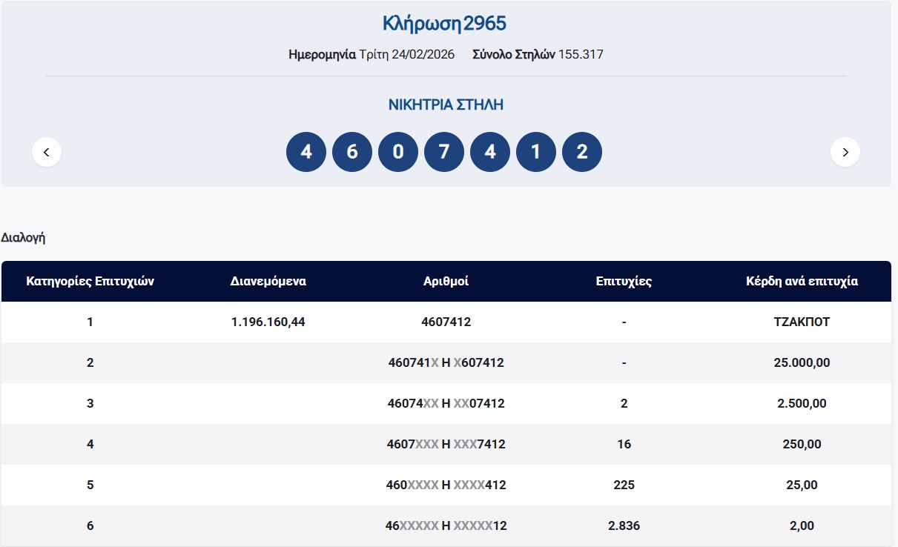The width and height of the screenshot is (898, 547).
Task: Click the Κατηγορίες Επιτυχιών column header
Action: coord(90,282)
